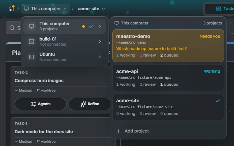Click '~/maestro-fixture/acme-api' path text
This screenshot has height=146, width=234.
point(144,78)
